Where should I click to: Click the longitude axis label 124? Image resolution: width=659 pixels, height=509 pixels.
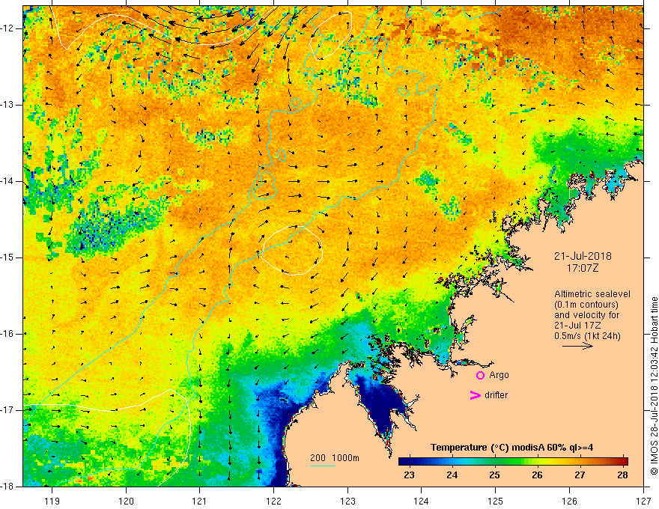point(422,501)
